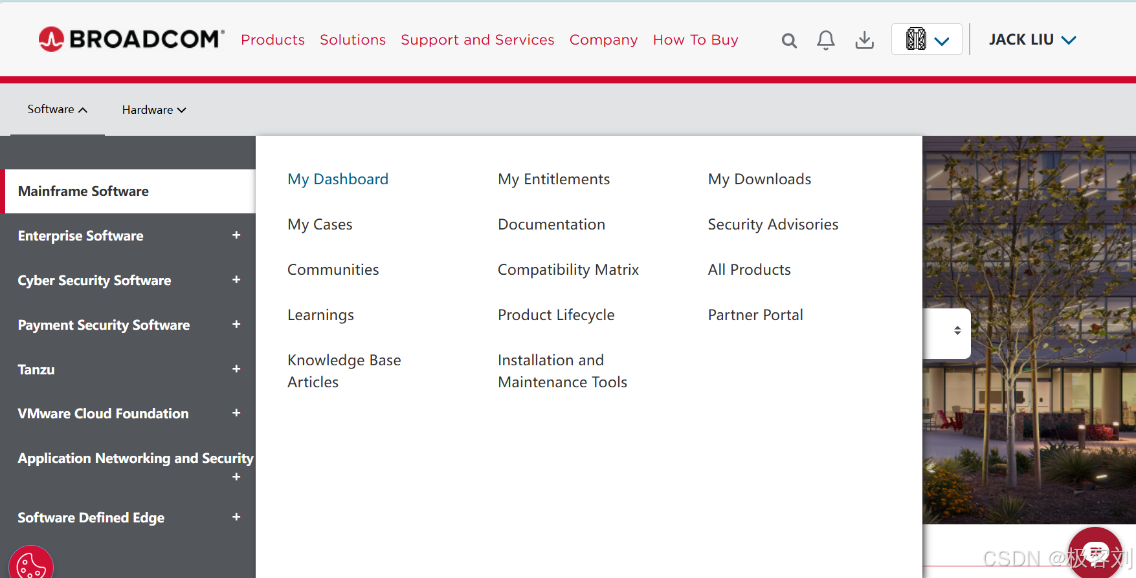
Task: Select Enterprise Software category label
Action: pos(80,236)
